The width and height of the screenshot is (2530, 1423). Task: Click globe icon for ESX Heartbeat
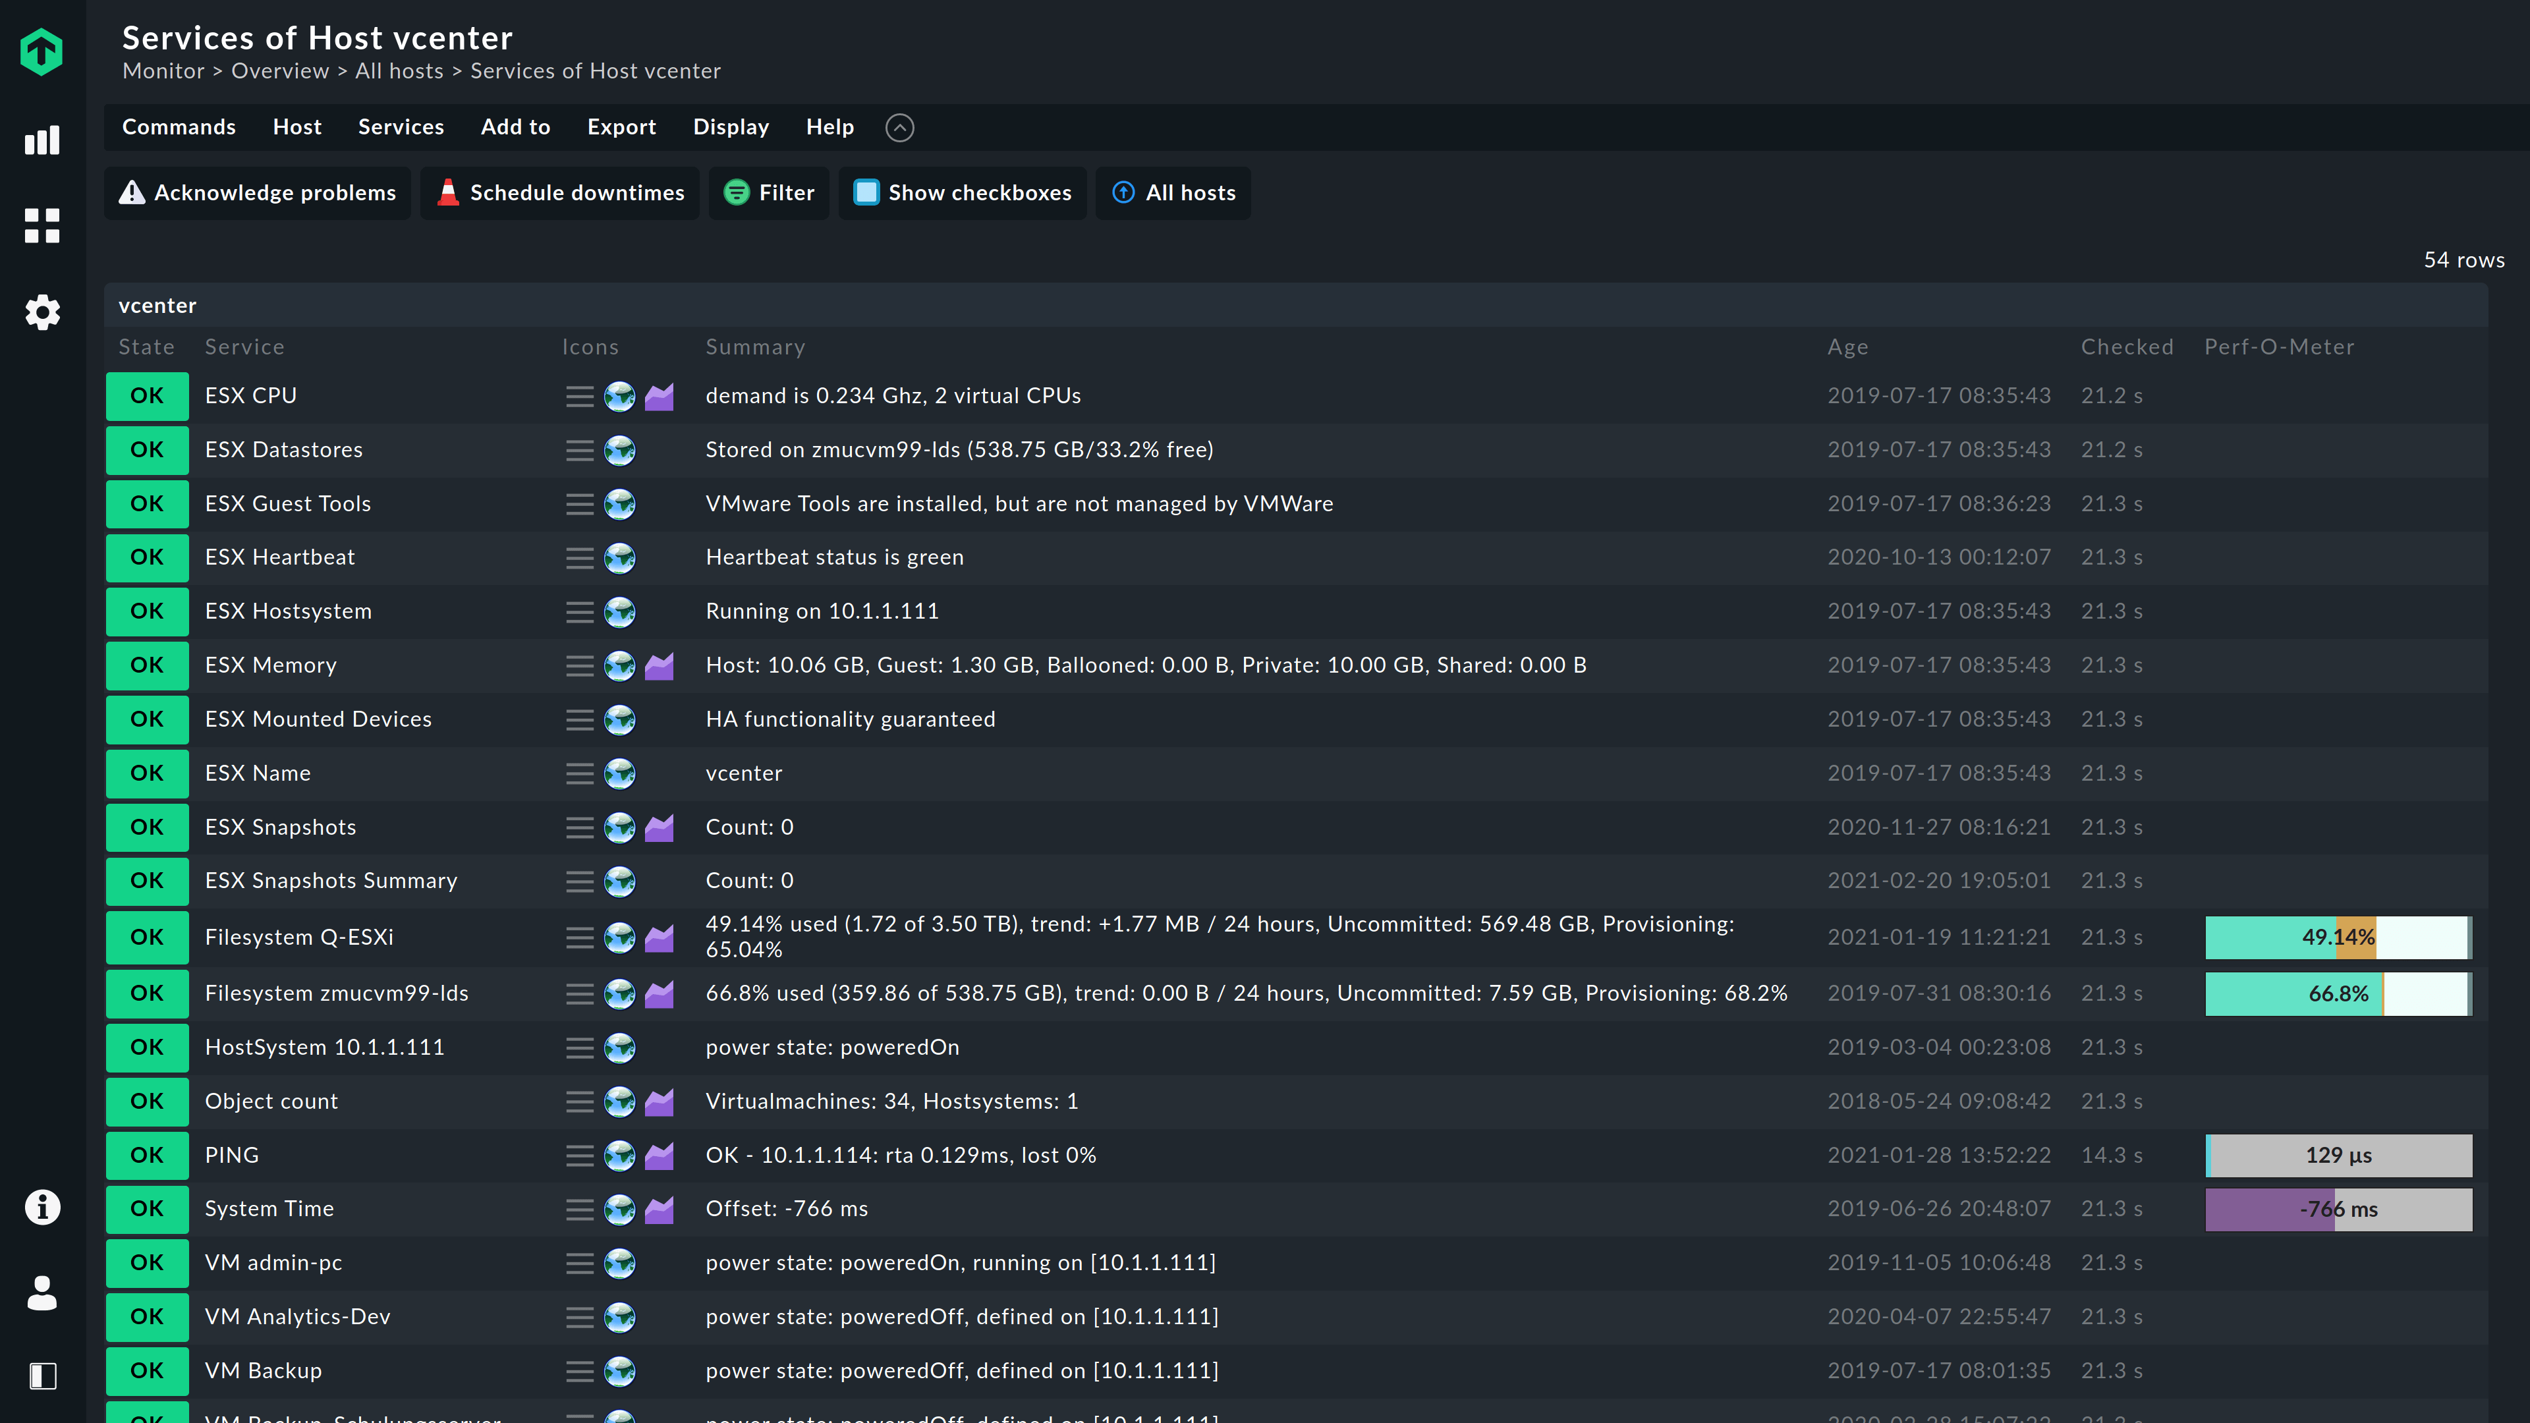click(x=620, y=559)
